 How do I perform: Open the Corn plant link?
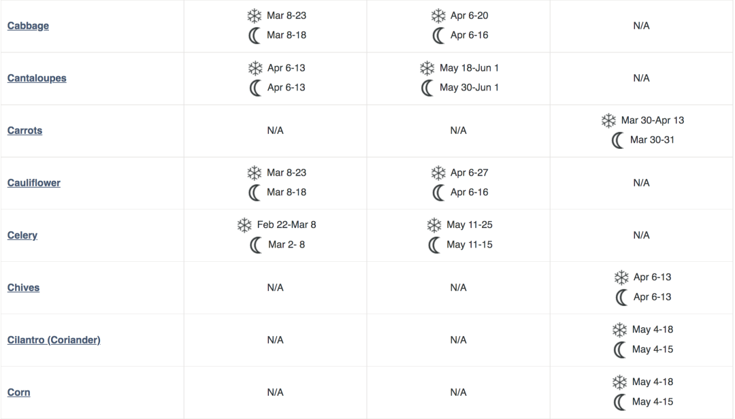19,392
